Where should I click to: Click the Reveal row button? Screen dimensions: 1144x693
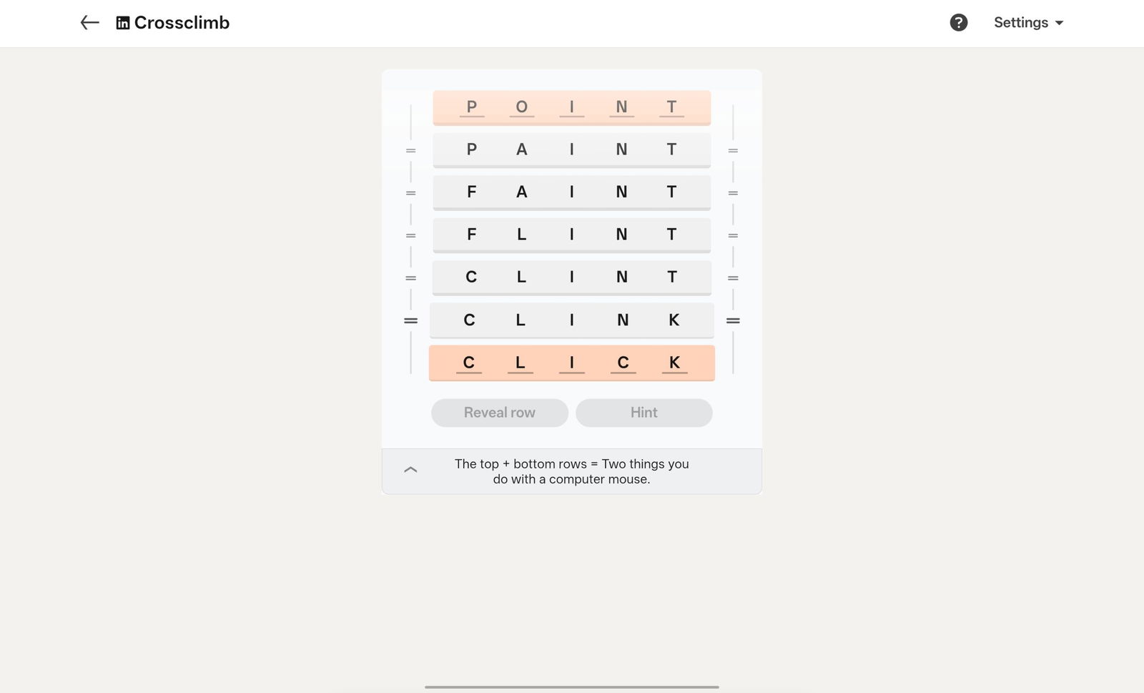click(499, 413)
